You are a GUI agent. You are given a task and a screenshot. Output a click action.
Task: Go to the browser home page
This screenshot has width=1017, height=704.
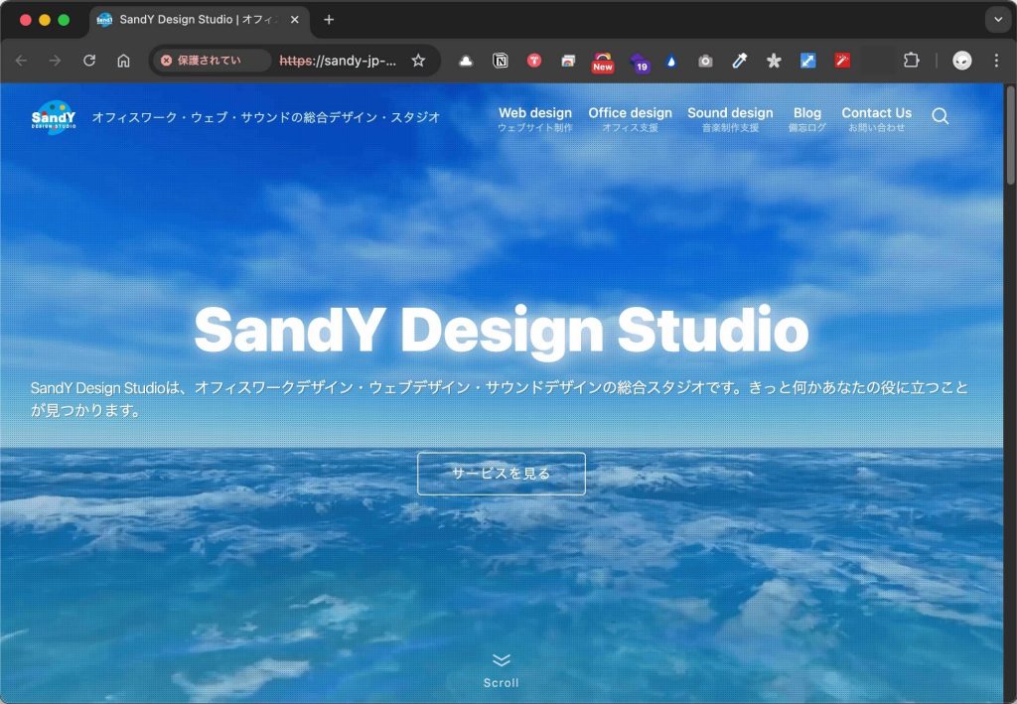123,61
